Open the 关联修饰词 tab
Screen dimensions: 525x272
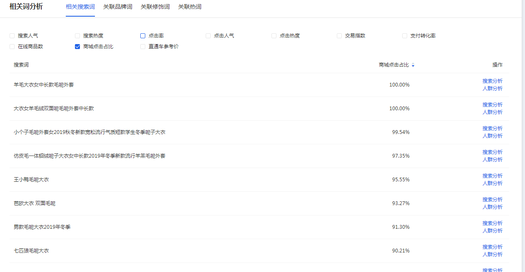[x=155, y=7]
